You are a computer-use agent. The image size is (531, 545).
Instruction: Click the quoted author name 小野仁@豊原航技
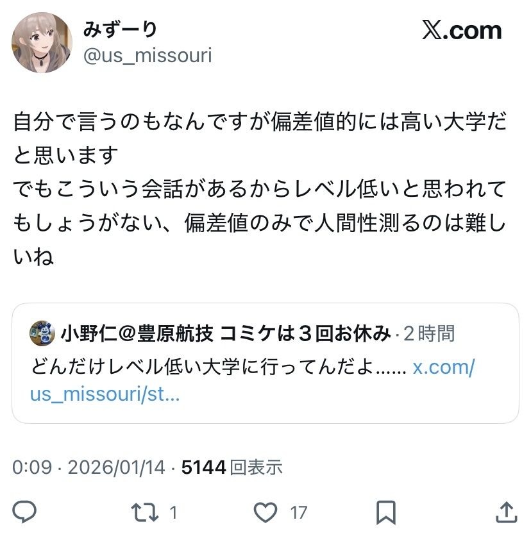click(137, 333)
